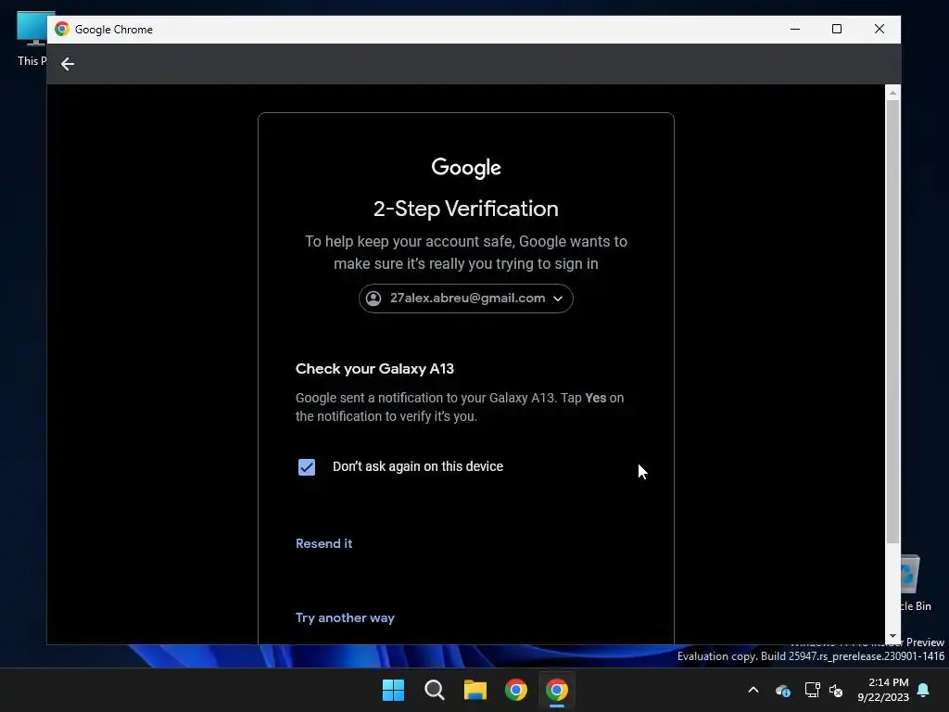
Task: Select the active Chrome taskbar icon
Action: tap(557, 690)
